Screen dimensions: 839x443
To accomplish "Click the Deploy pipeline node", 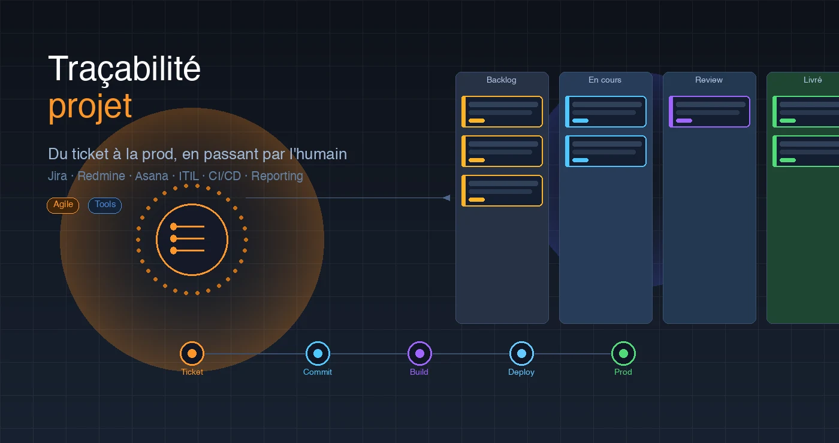I will tap(521, 354).
